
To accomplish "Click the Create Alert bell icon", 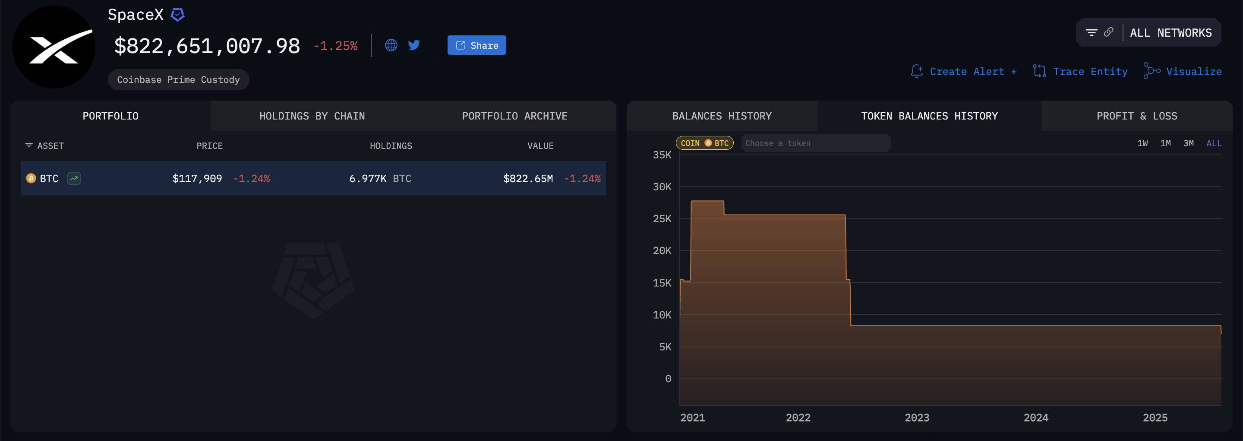I will pyautogui.click(x=917, y=71).
